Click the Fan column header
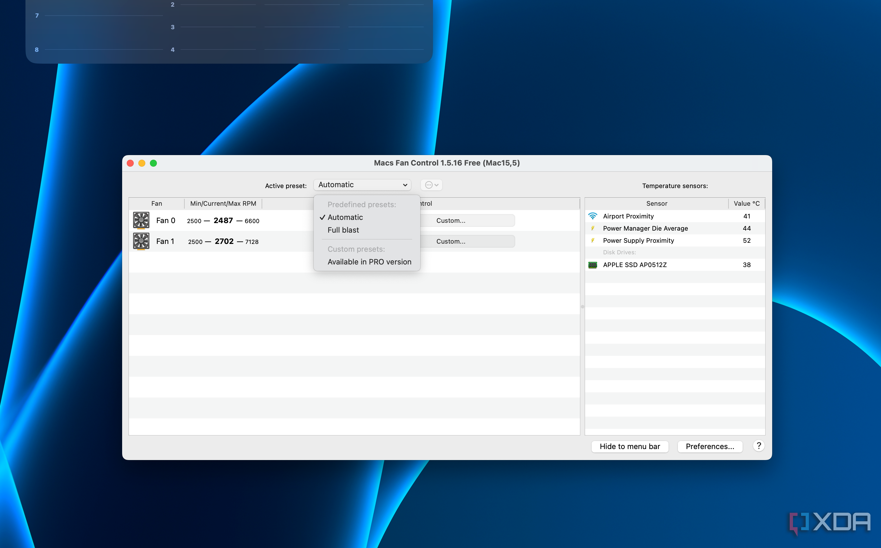 [x=157, y=203]
